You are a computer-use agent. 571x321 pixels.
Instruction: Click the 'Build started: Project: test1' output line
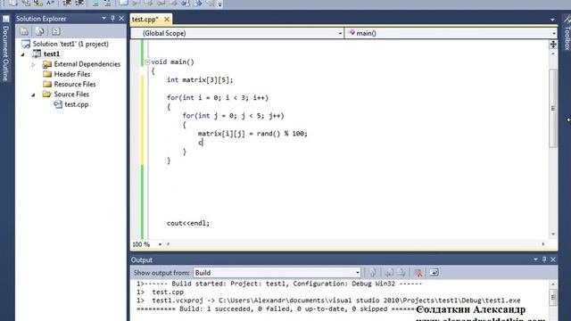click(279, 284)
